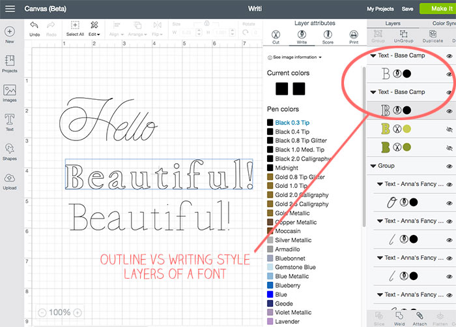This screenshot has width=456, height=327.
Task: Set layer attribute to Score
Action: point(328,37)
